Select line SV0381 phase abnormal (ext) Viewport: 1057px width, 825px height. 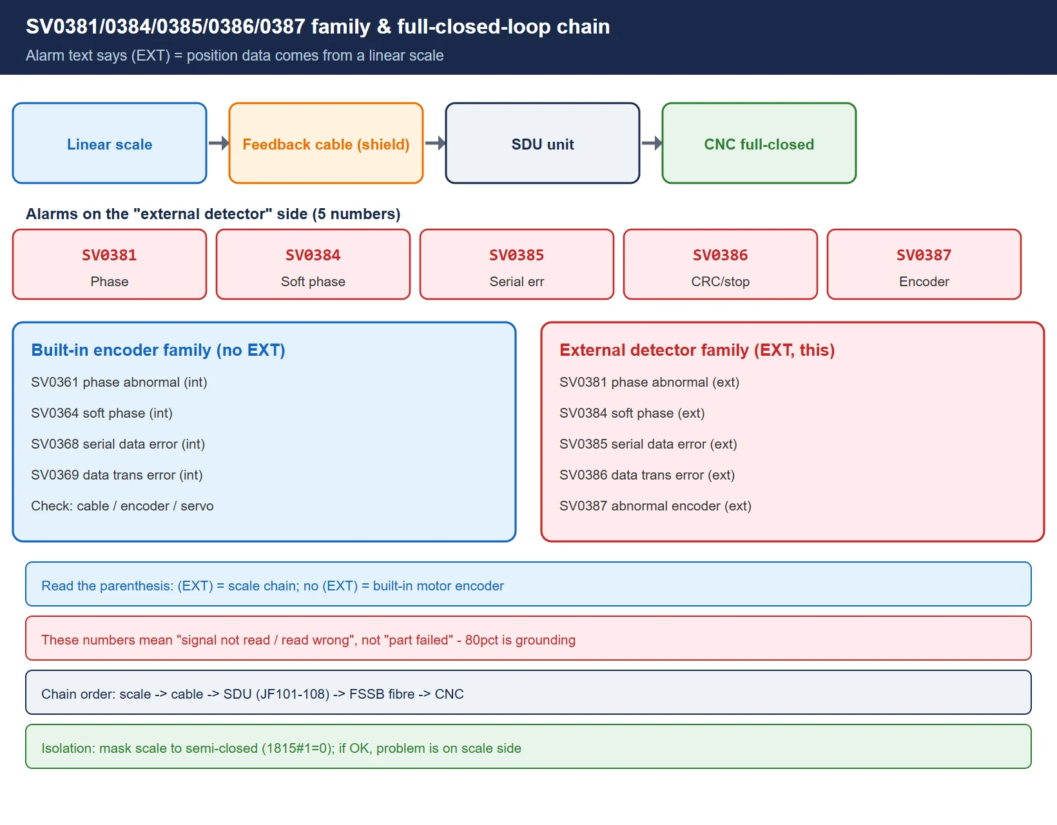coord(650,382)
